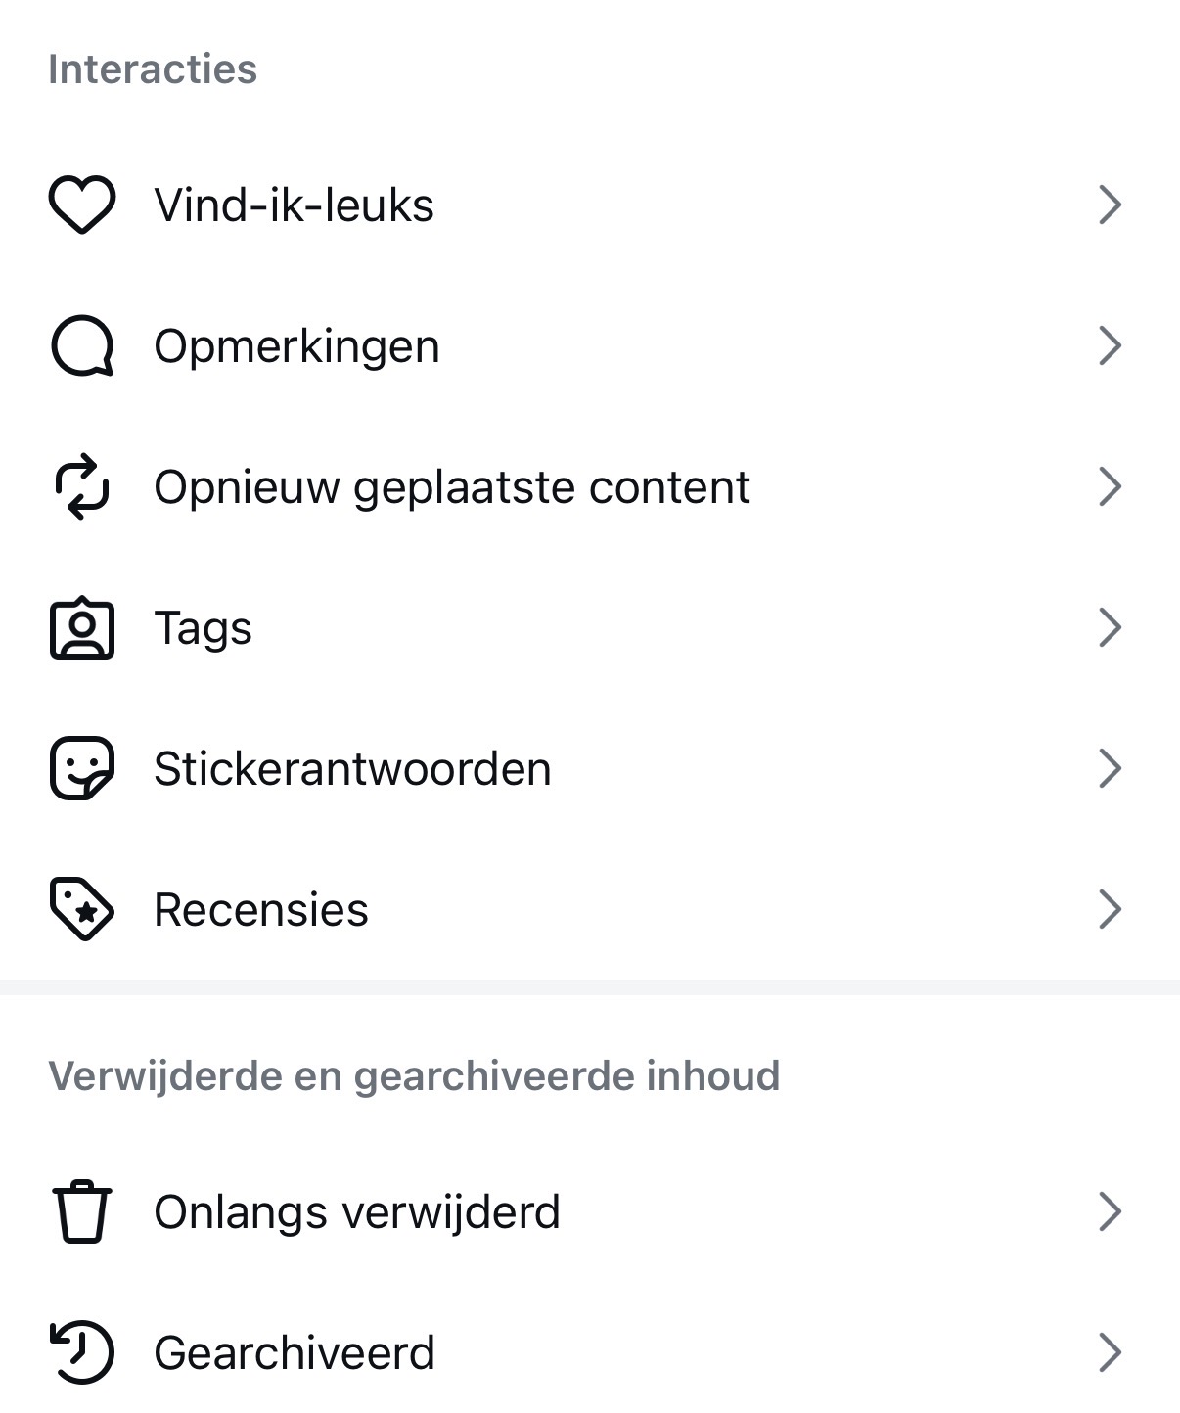Screen dimensions: 1180x1413
Task: Click the chevron on the Recensies row
Action: [1110, 909]
